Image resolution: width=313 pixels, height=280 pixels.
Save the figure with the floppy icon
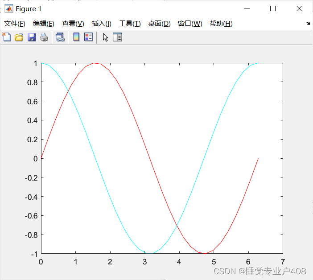pos(32,37)
